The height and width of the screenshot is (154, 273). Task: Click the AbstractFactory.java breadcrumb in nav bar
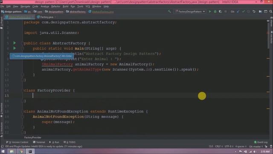[x=101, y=12]
